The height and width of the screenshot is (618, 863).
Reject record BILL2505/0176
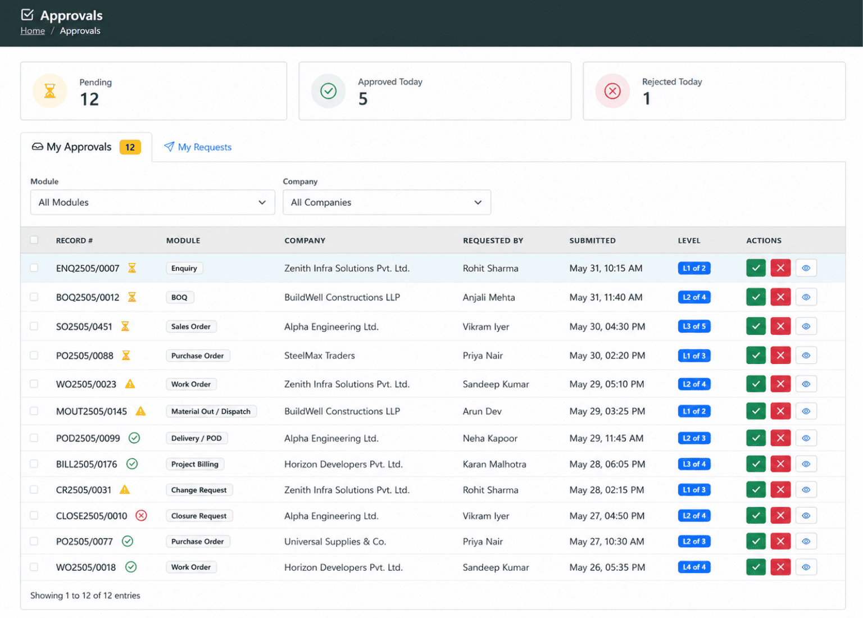[x=780, y=464]
